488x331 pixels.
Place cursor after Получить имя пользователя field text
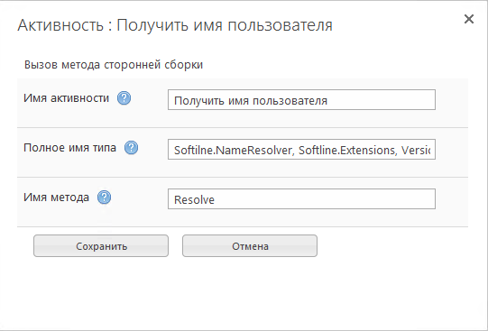click(328, 101)
